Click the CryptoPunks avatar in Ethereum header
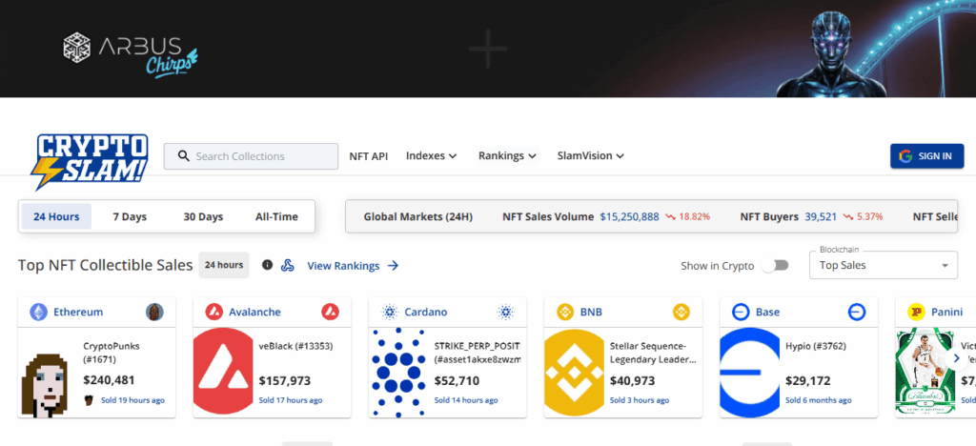 pos(154,312)
